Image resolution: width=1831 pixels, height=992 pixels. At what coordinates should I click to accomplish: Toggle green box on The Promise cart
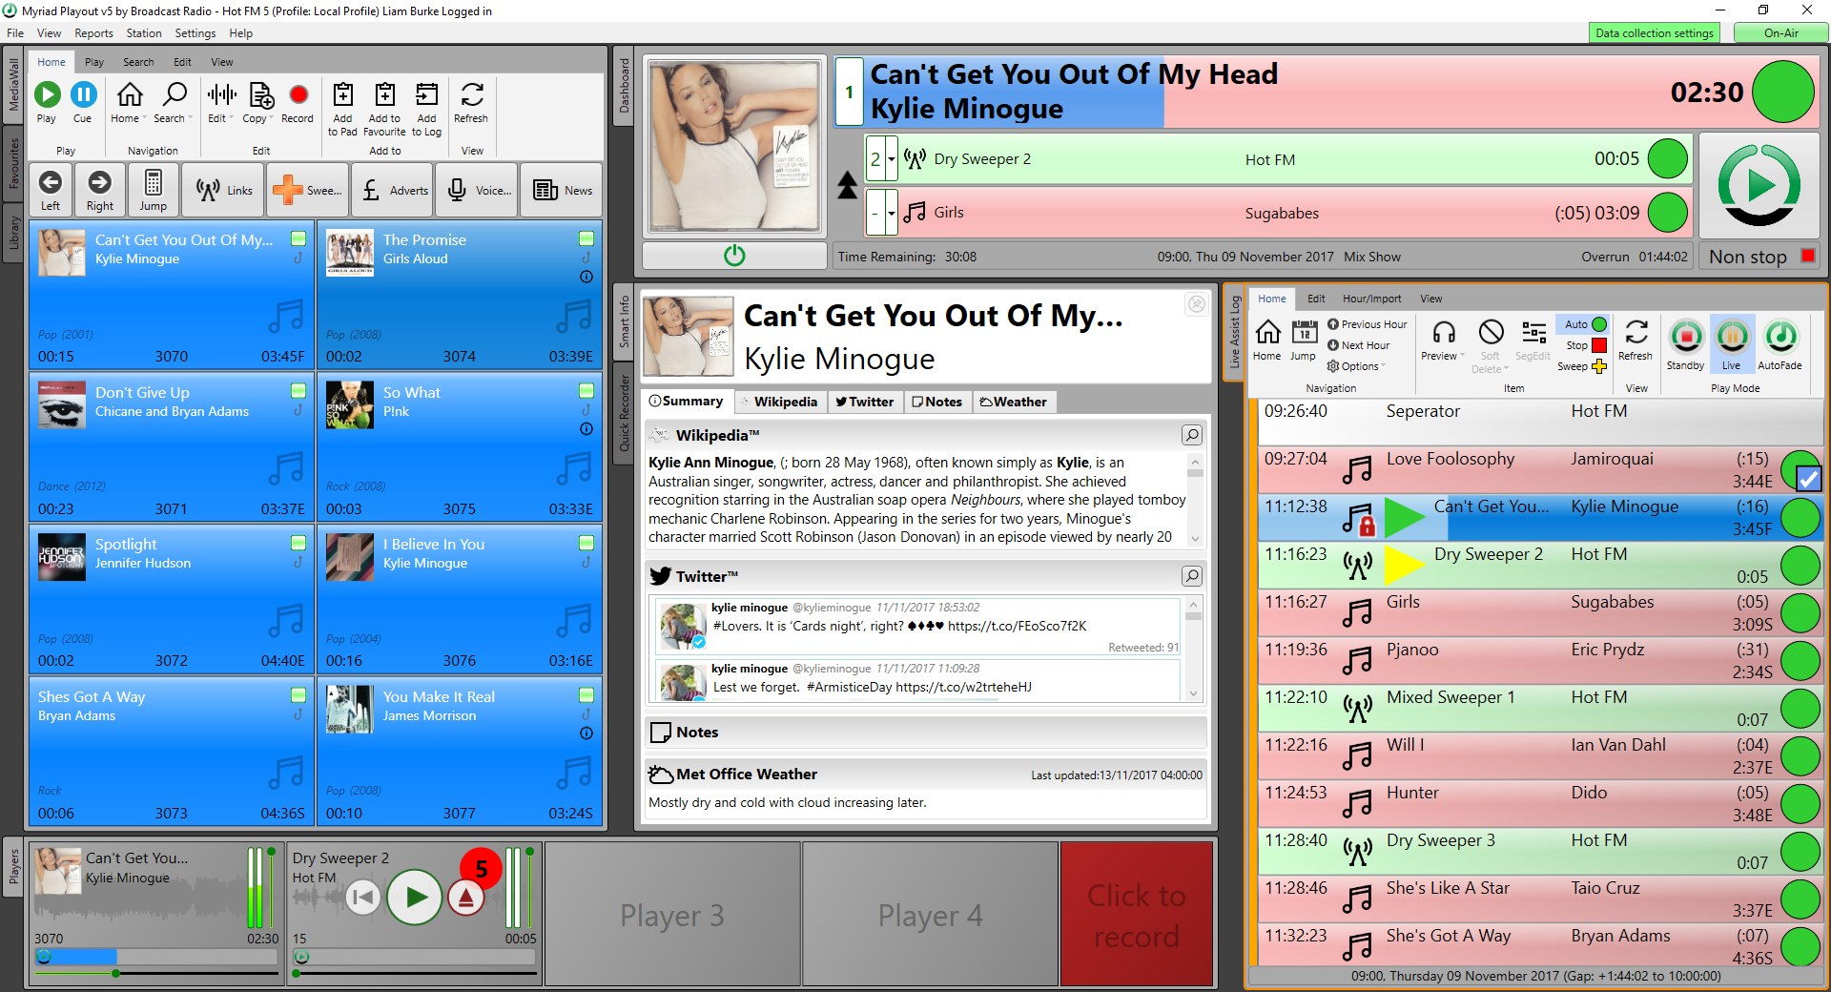pyautogui.click(x=586, y=238)
